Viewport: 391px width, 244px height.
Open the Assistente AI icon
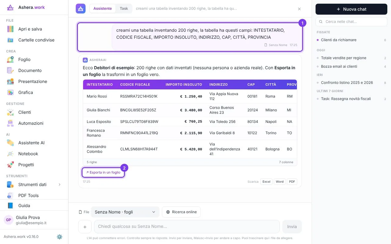[10, 143]
